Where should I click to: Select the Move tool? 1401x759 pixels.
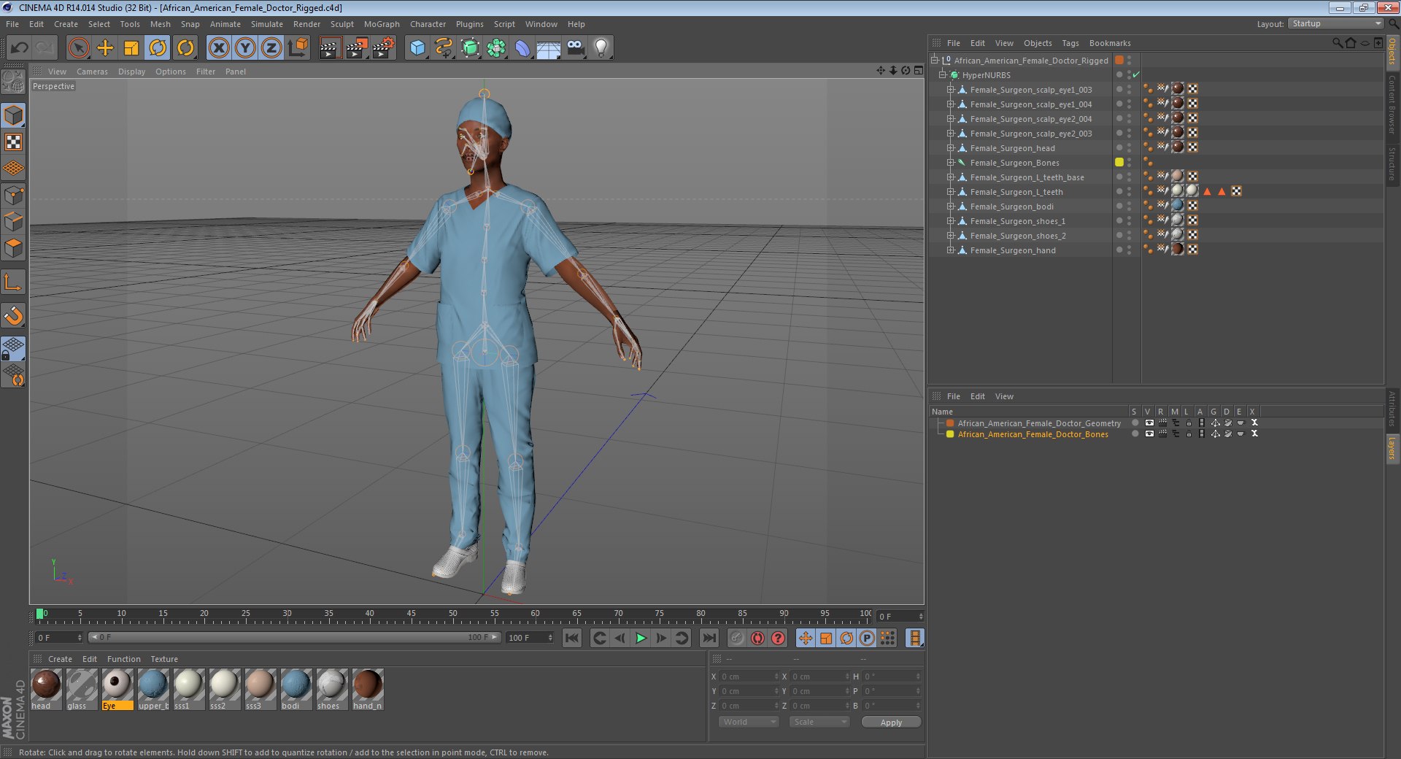pyautogui.click(x=105, y=48)
